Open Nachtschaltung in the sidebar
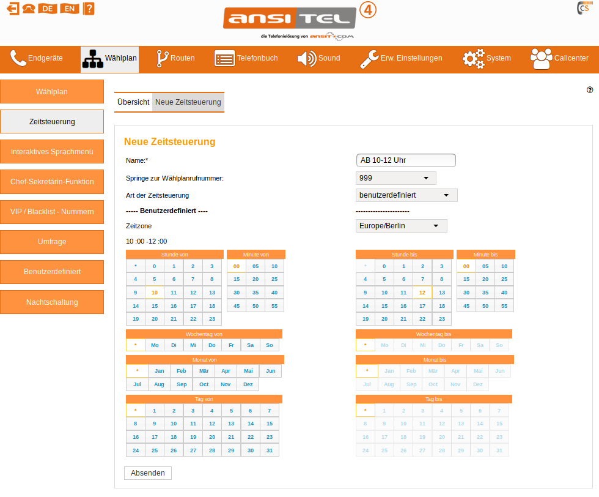Screen dimensions: 599x497 52,302
